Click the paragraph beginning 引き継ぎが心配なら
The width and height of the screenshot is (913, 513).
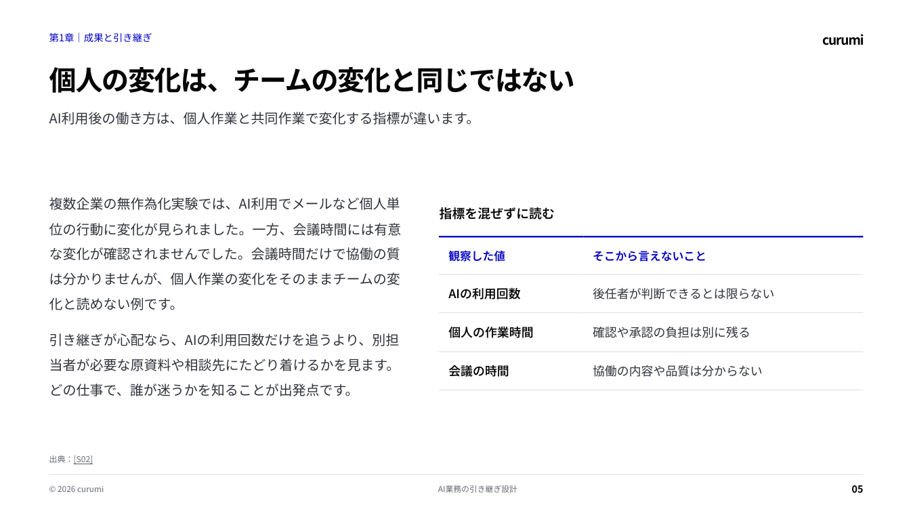click(224, 365)
